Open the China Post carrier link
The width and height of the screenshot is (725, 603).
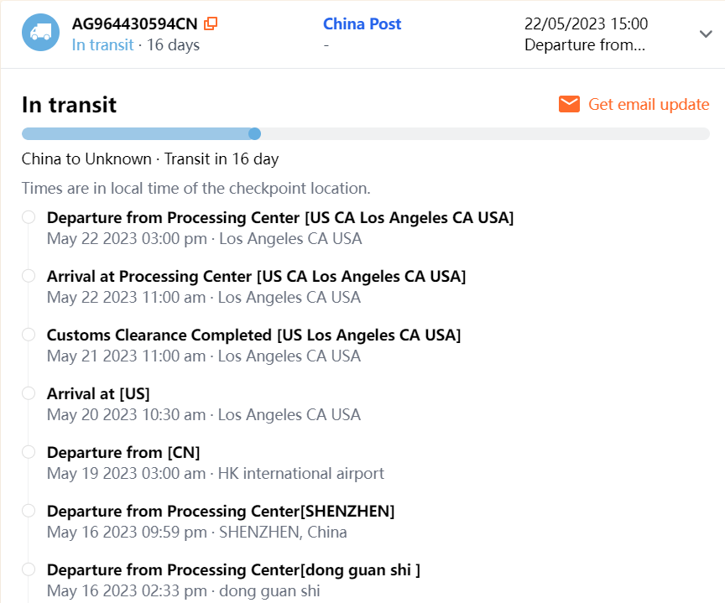362,23
